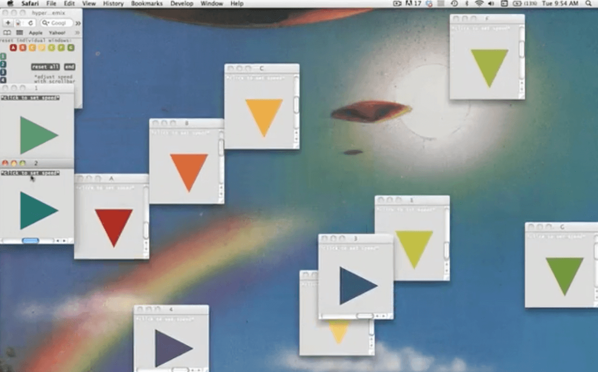Click the Google search field in Safari

tap(56, 23)
